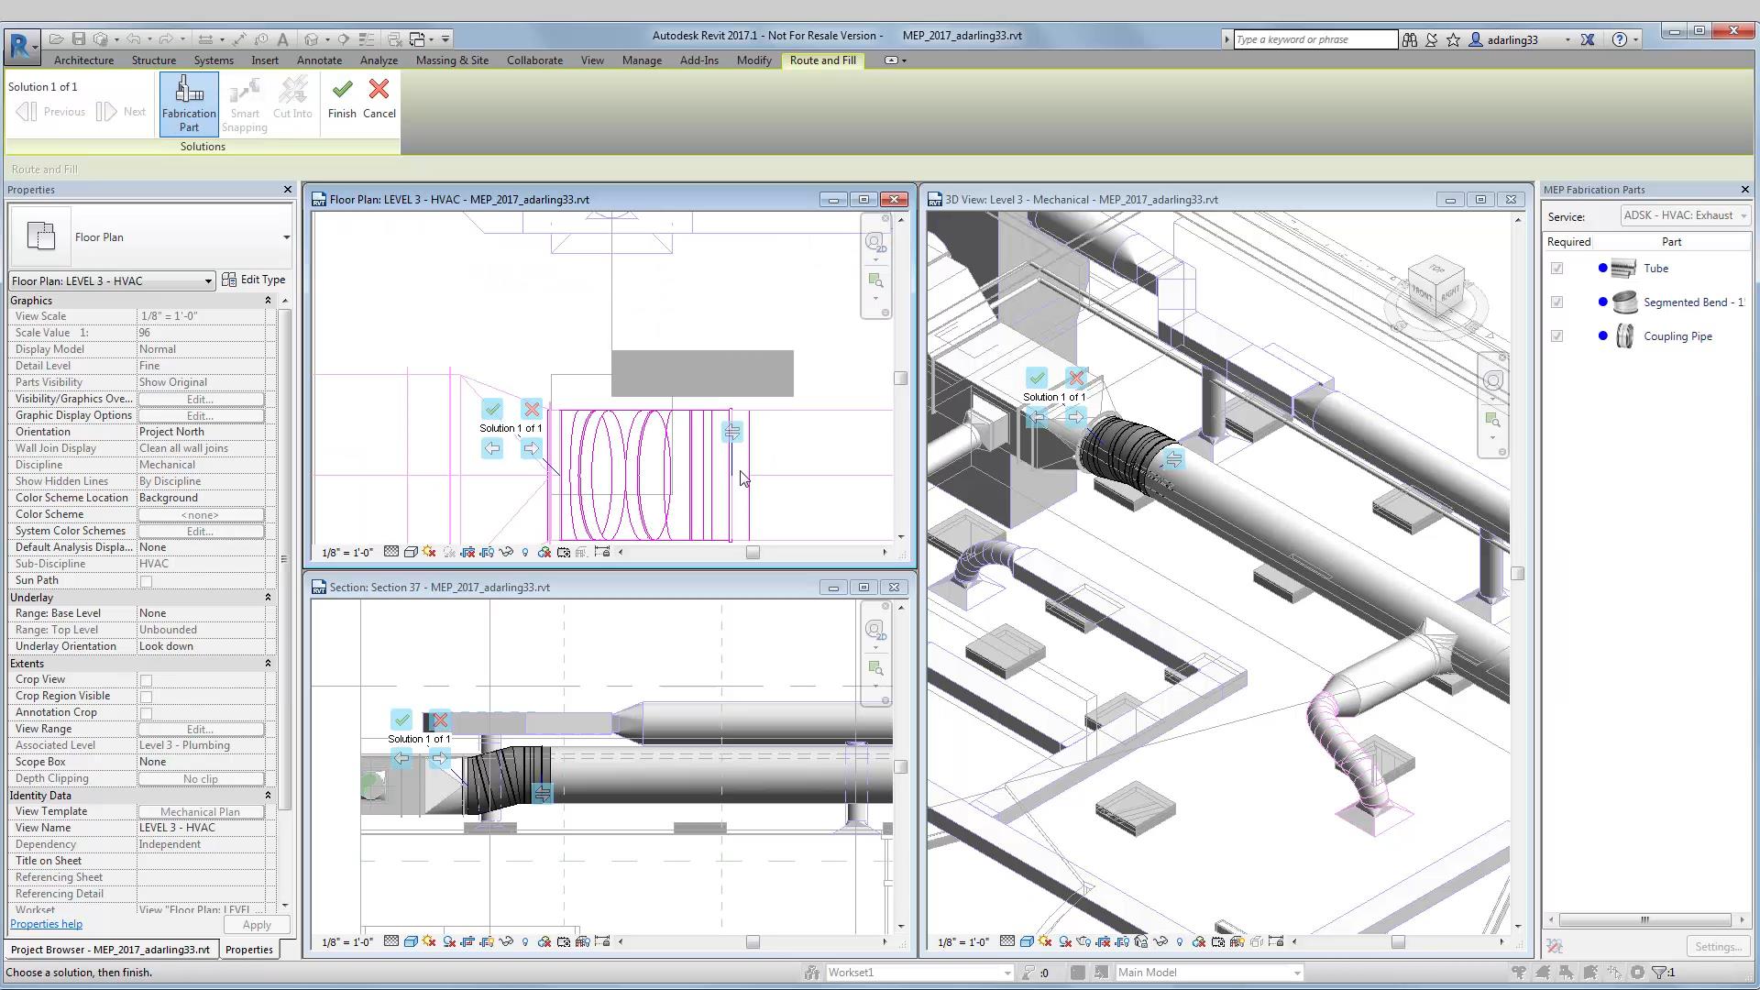Collapse the Underlay properties section
The width and height of the screenshot is (1760, 990).
tap(268, 598)
